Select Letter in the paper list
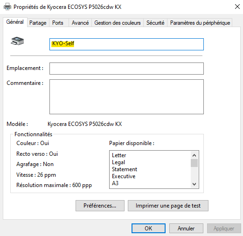The image size is (243, 236). (119, 155)
